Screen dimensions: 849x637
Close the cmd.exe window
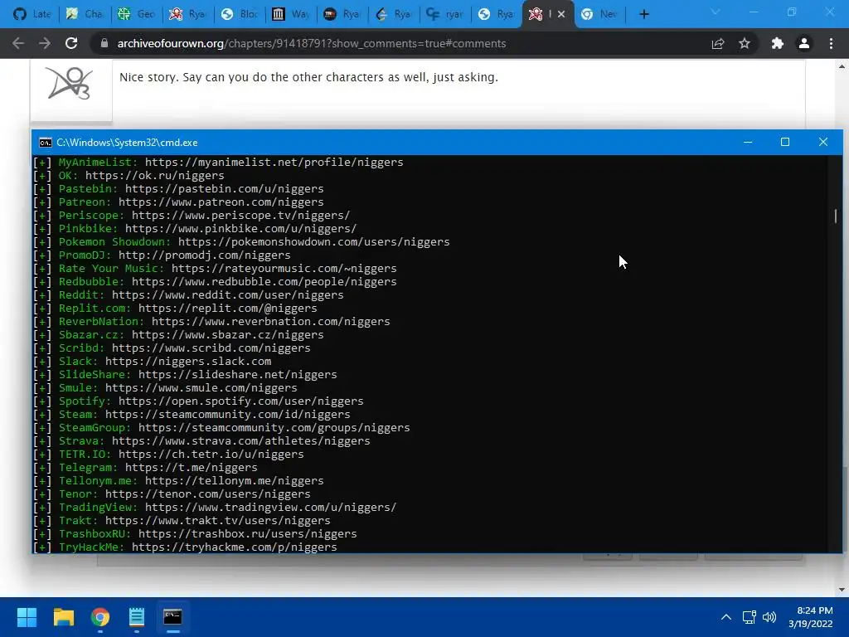point(823,142)
